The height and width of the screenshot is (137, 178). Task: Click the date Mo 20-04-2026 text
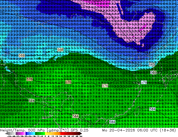tap(118, 130)
